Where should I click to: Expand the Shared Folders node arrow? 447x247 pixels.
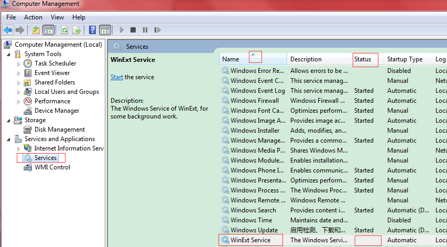click(x=18, y=83)
